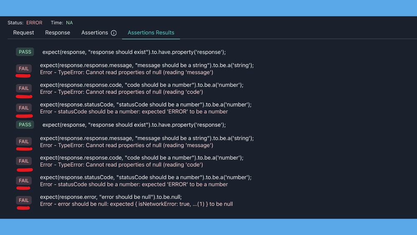417x235 pixels.
Task: Click the Assertions Results tab
Action: 151,33
